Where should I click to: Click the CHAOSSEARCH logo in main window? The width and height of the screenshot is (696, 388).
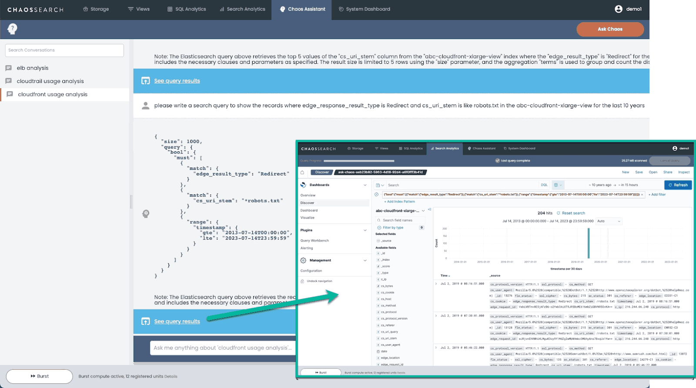tap(35, 10)
